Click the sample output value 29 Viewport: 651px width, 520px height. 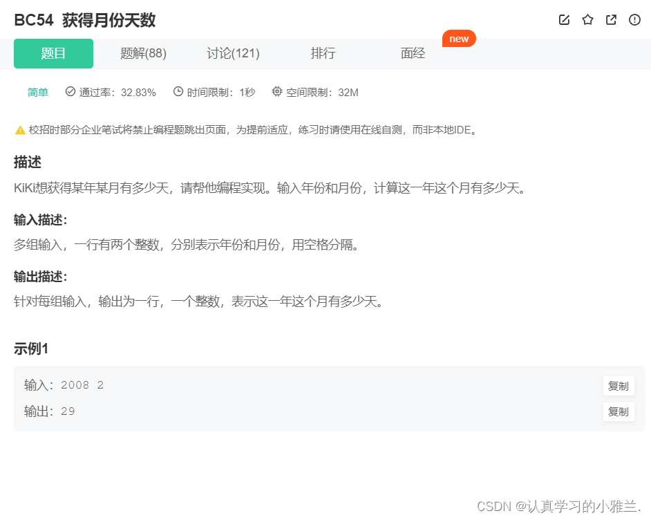click(68, 411)
